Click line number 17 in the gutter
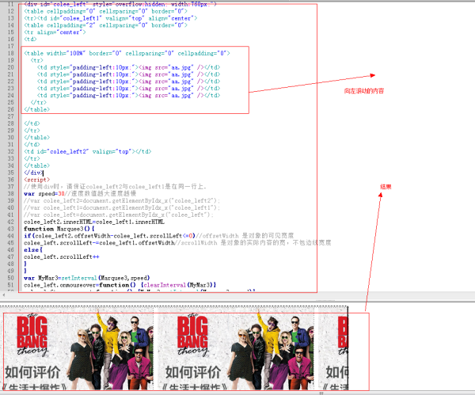 (x=10, y=46)
